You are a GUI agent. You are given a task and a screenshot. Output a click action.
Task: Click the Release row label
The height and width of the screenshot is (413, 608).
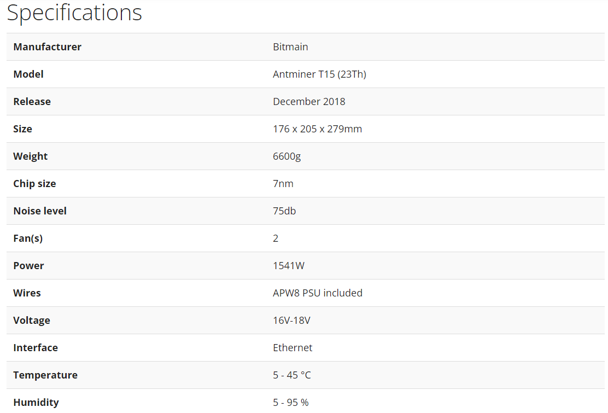tap(32, 102)
